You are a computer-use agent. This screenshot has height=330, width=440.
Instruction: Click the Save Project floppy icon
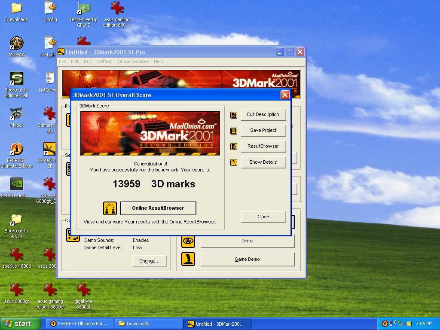click(x=233, y=131)
